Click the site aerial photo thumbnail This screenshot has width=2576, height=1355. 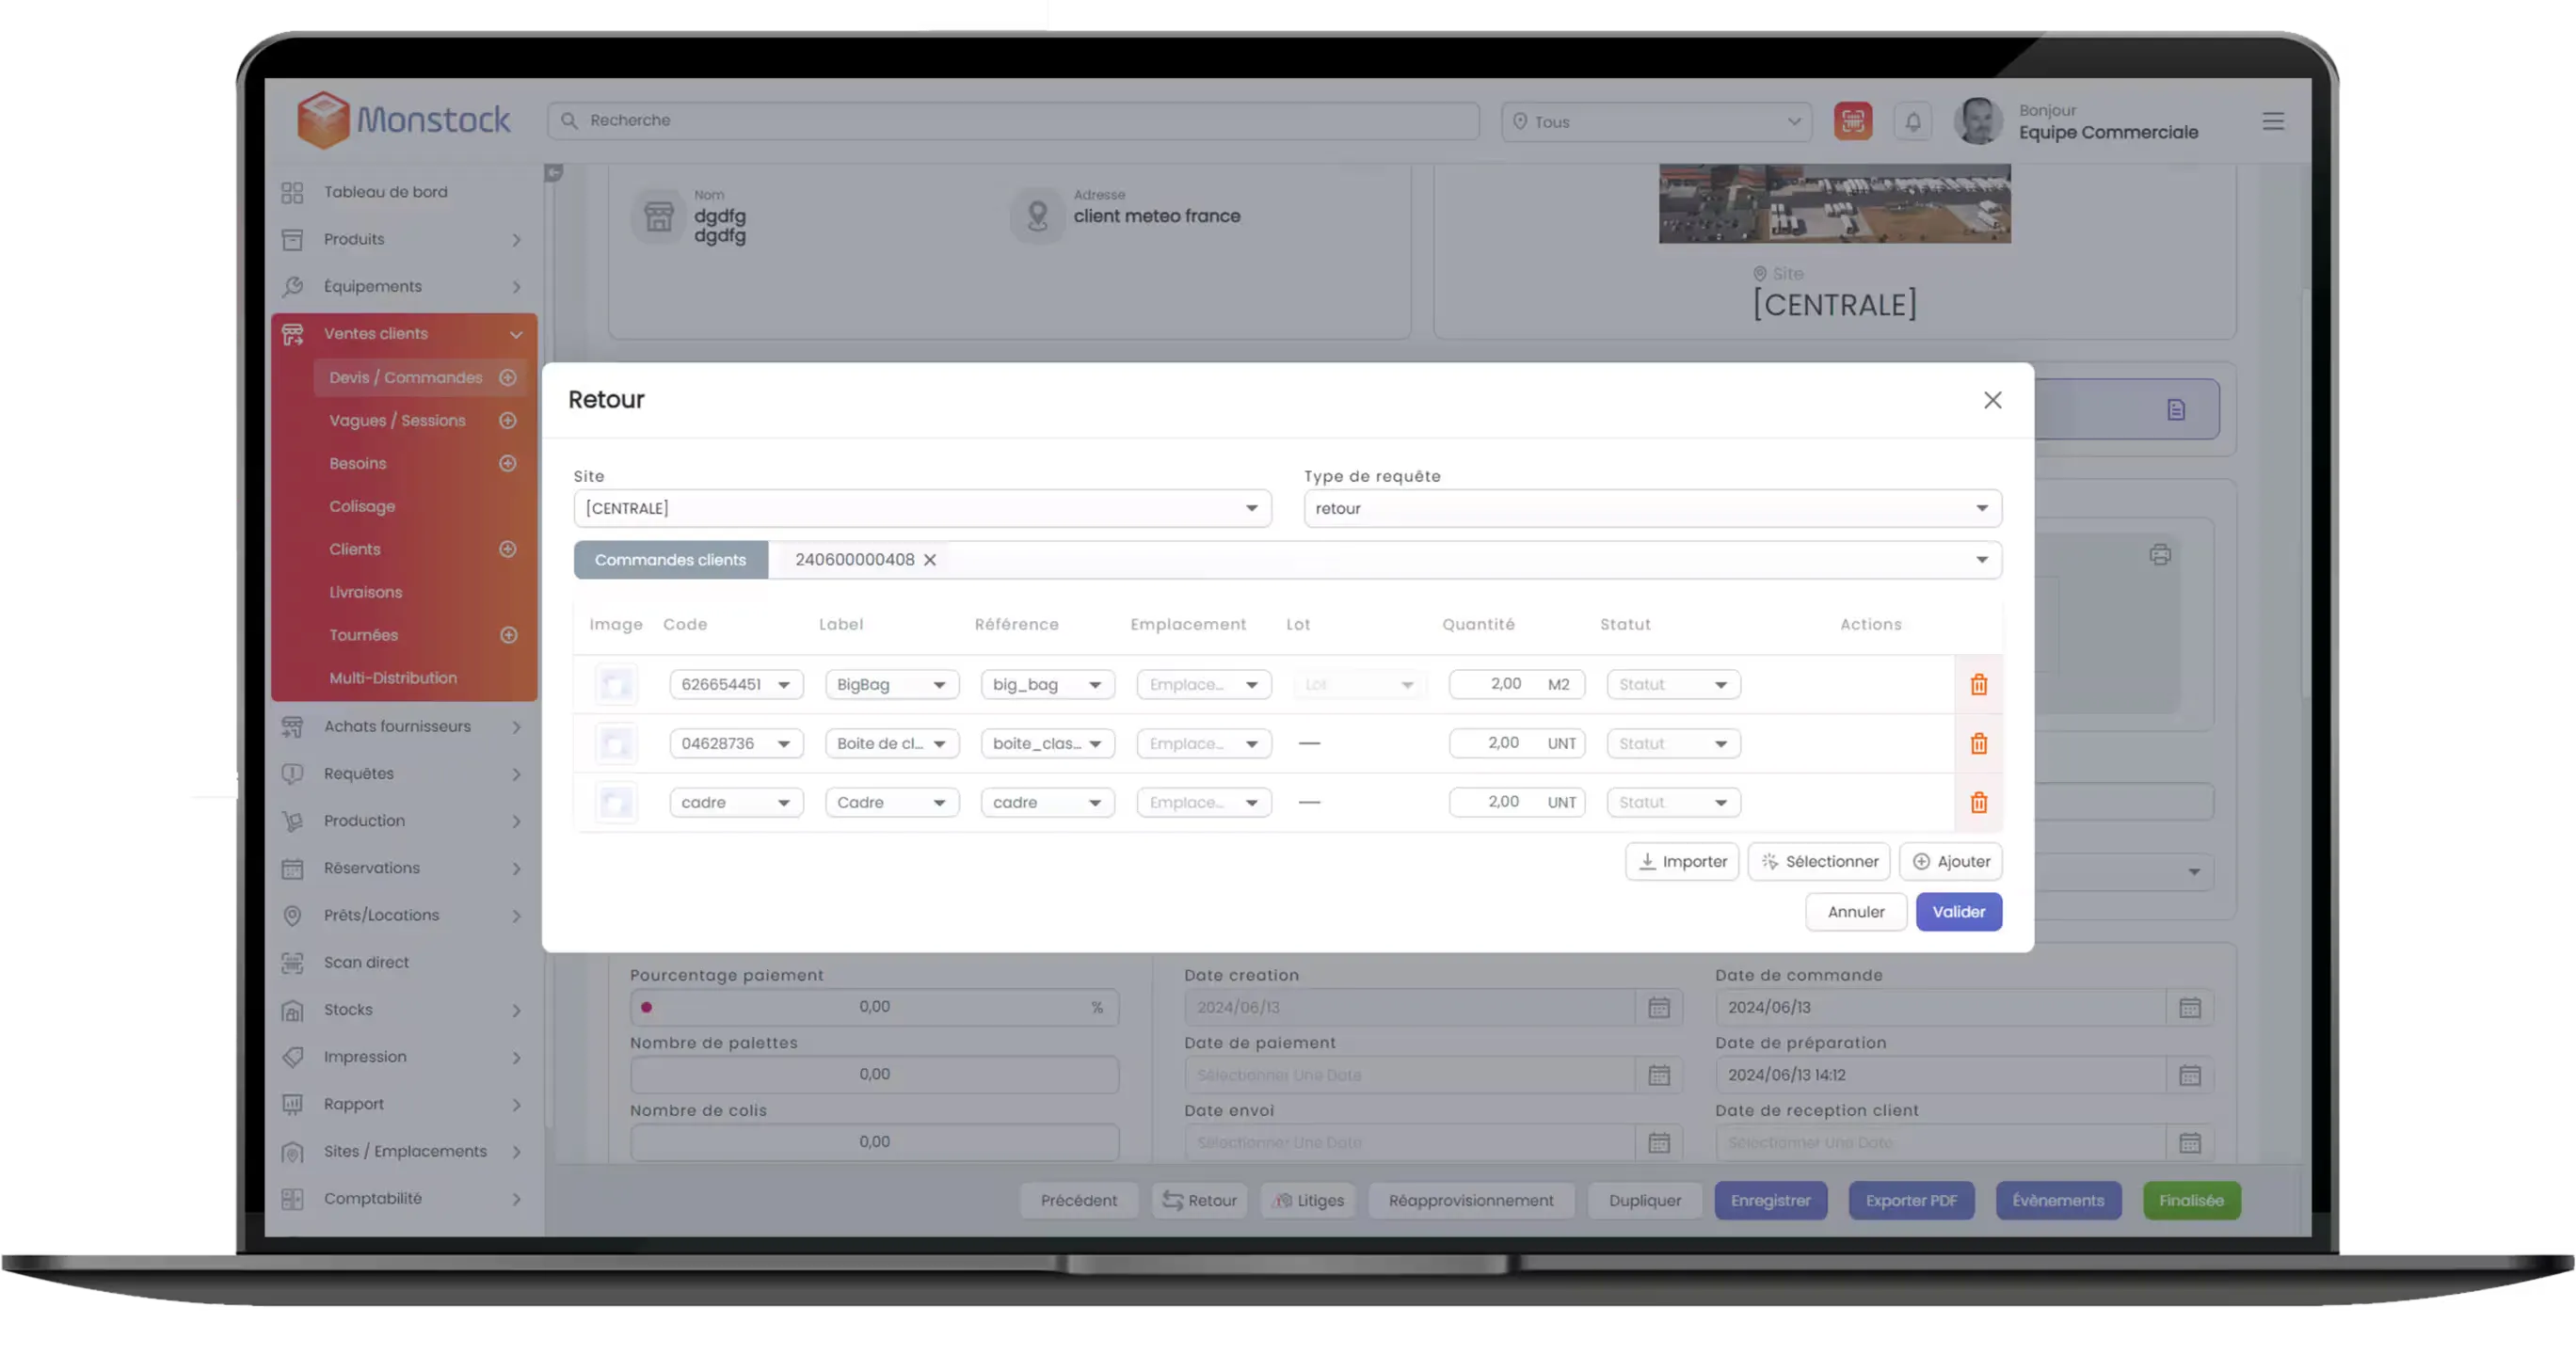click(1834, 204)
